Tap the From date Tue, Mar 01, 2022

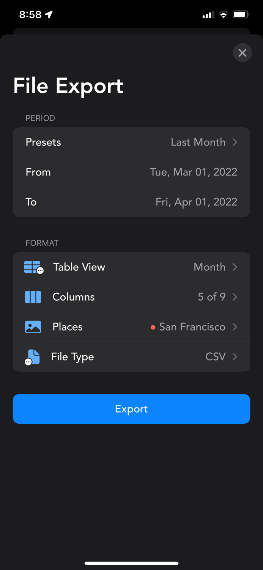pos(194,172)
